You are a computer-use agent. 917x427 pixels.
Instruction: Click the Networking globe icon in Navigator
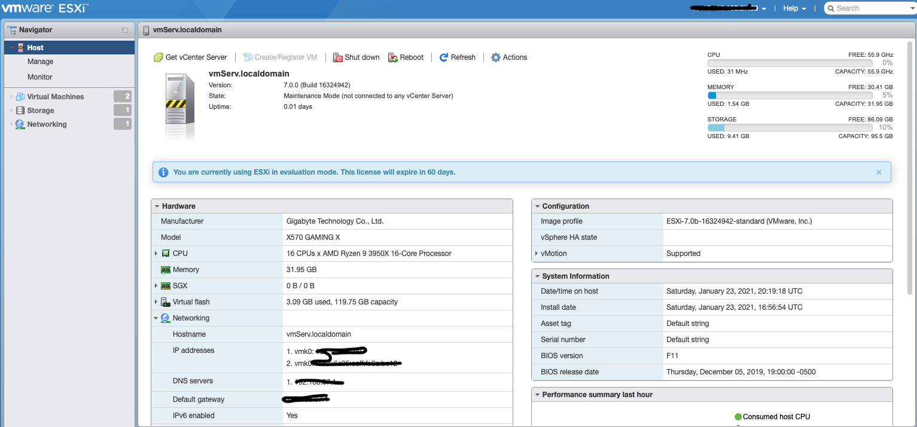(x=20, y=124)
